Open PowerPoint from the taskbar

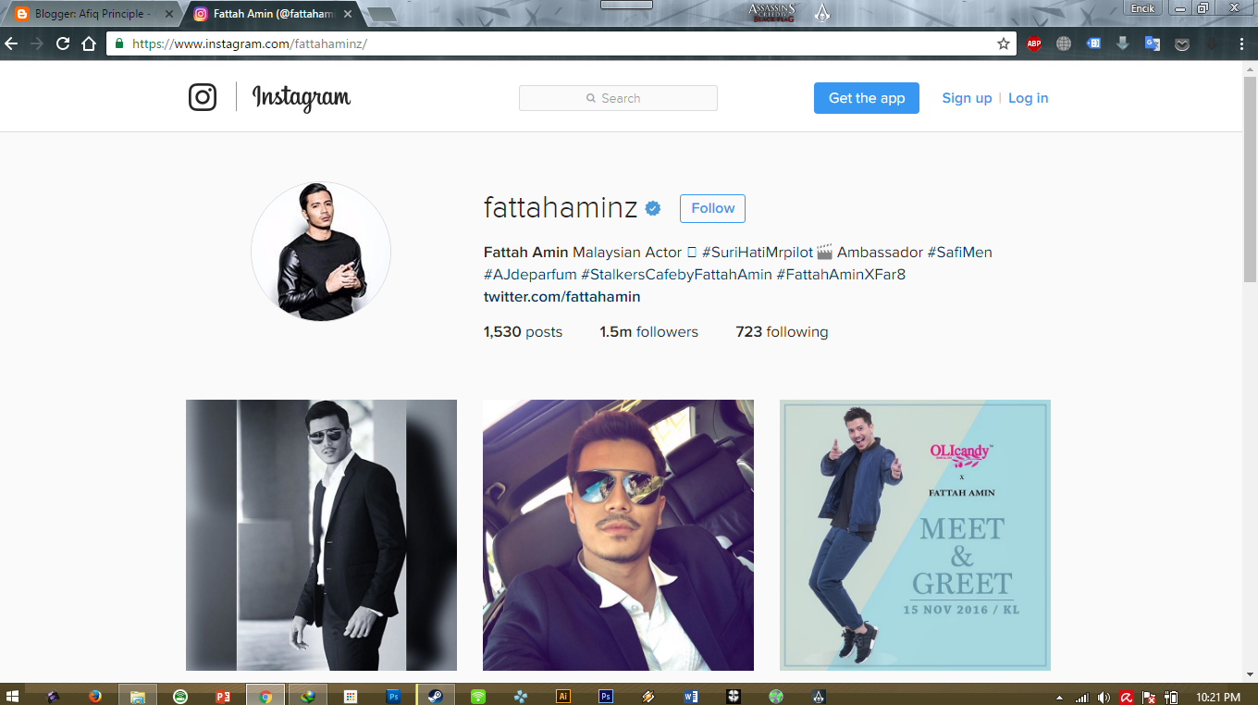coord(223,696)
